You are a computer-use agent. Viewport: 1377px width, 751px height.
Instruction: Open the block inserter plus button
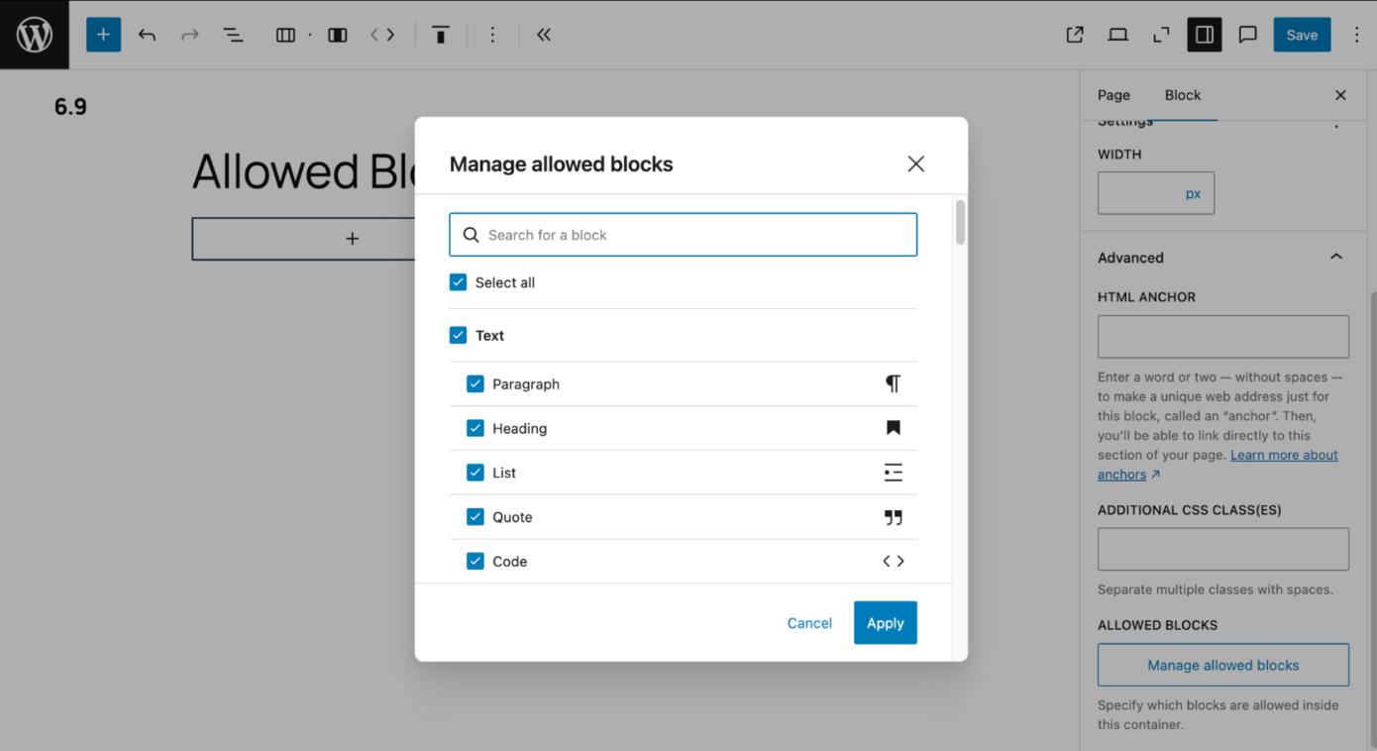coord(103,35)
